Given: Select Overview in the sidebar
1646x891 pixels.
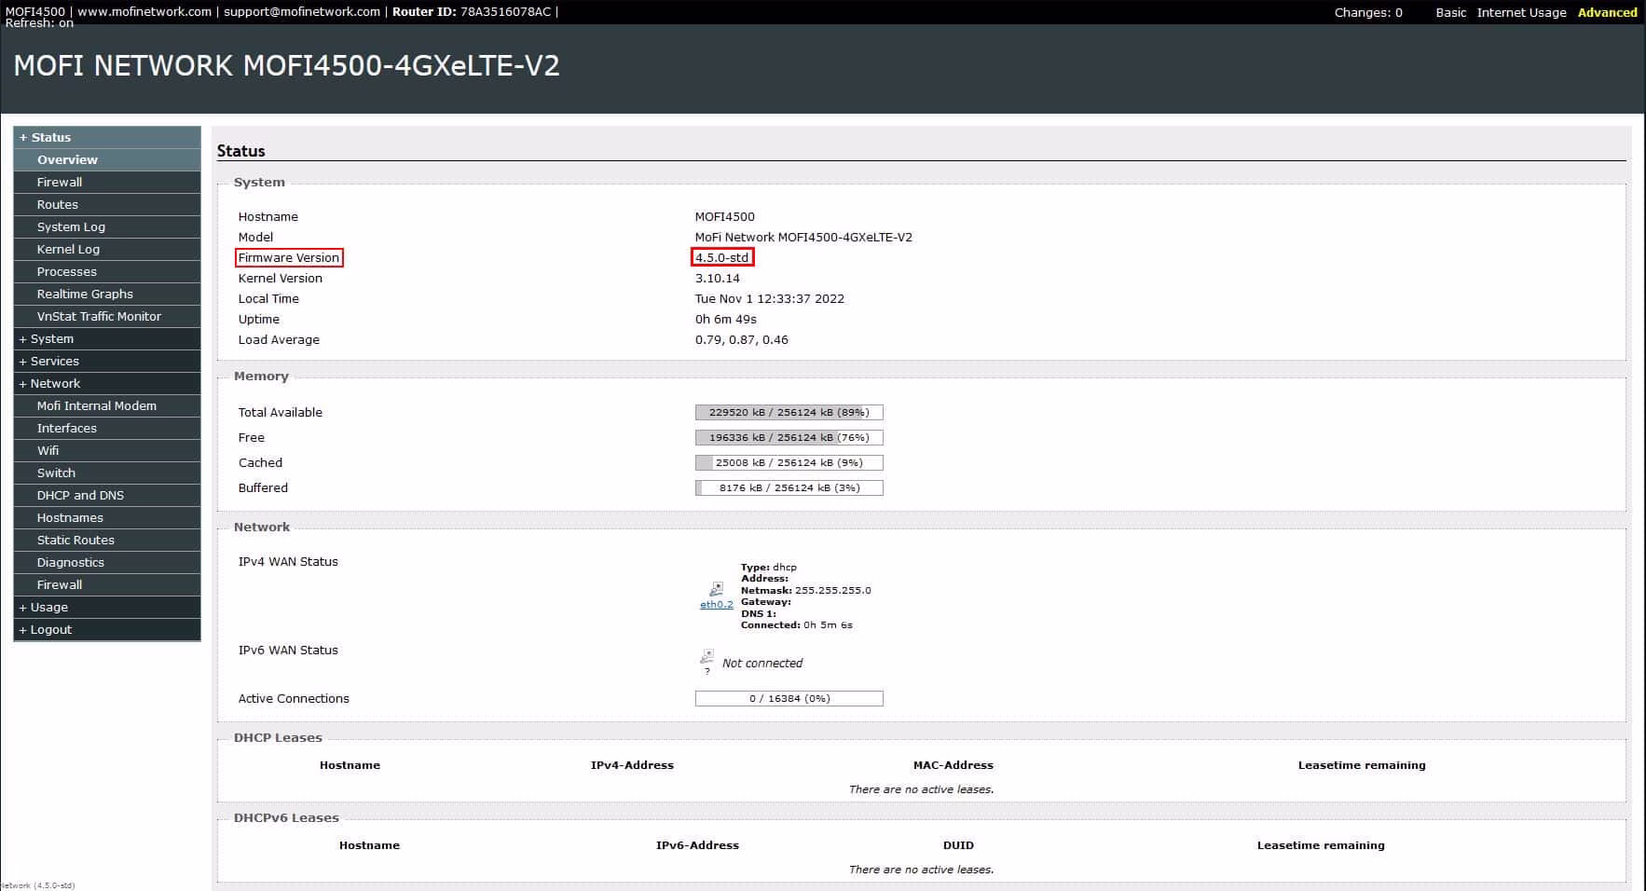Looking at the screenshot, I should [x=107, y=159].
